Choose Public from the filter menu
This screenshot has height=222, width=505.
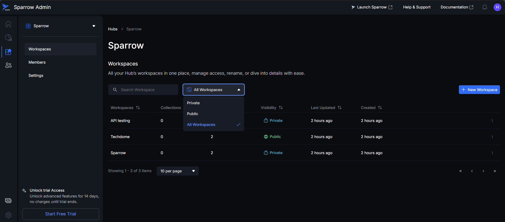click(x=192, y=114)
